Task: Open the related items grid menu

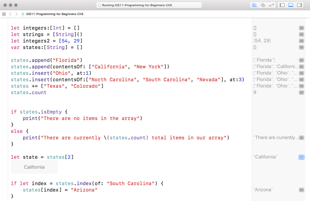Action: tap(4, 14)
